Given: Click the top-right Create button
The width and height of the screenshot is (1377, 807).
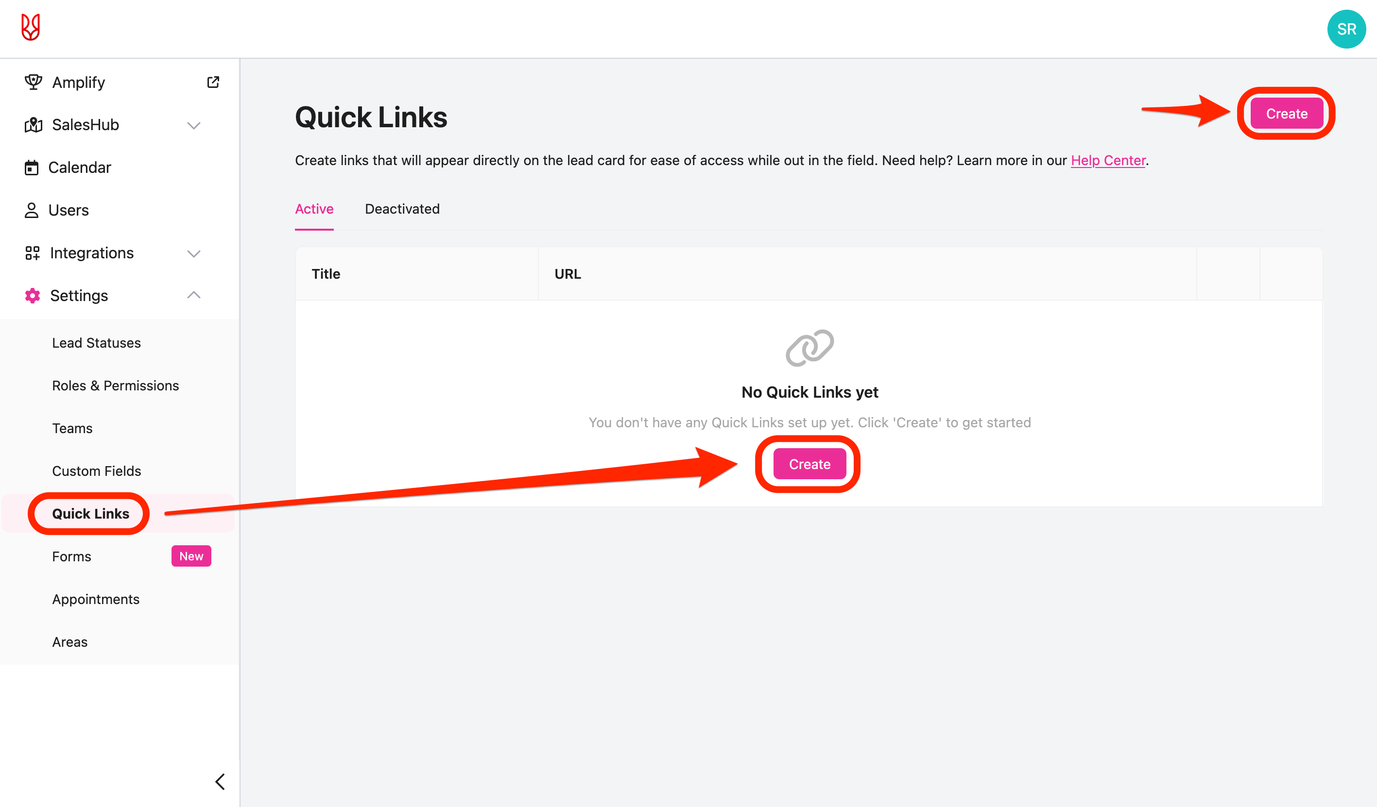Looking at the screenshot, I should (x=1286, y=114).
